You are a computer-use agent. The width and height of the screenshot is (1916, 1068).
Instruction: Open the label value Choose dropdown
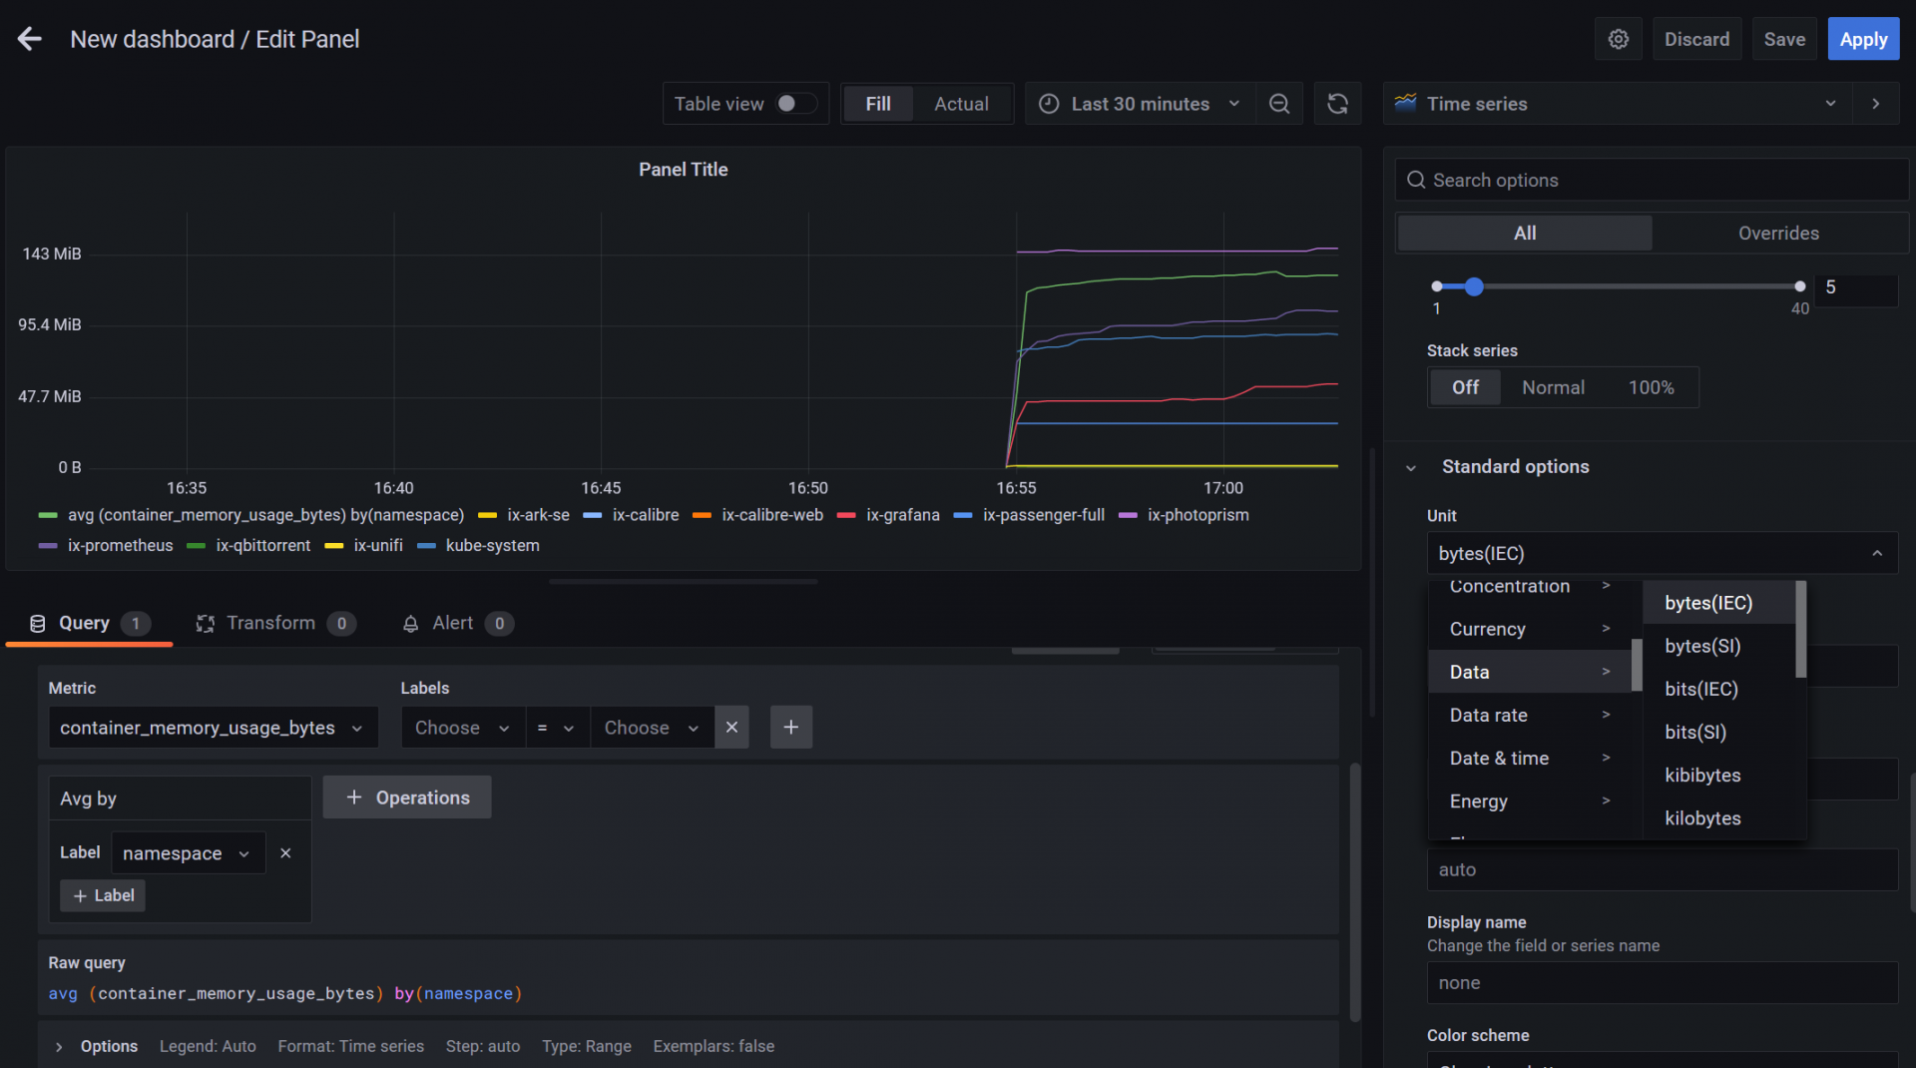click(x=652, y=728)
